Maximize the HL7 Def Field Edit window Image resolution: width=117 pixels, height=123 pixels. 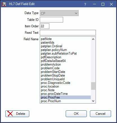103,4
